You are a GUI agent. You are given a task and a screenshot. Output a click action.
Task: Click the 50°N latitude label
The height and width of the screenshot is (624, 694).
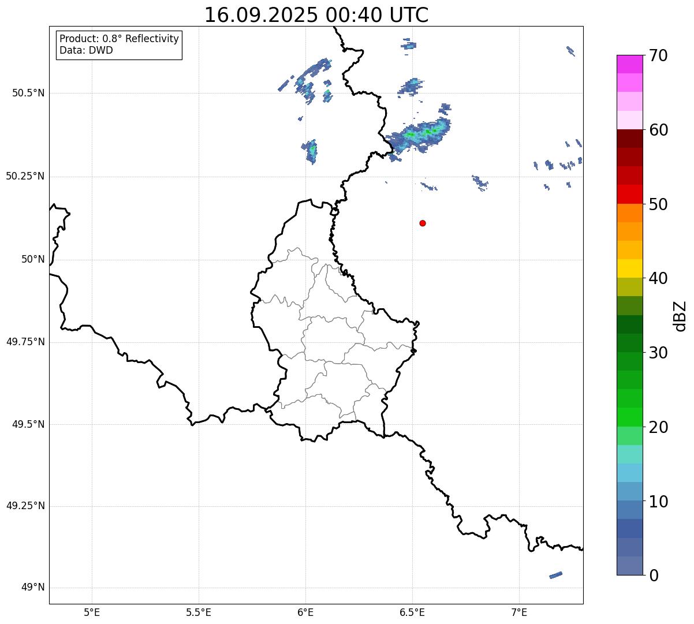pyautogui.click(x=33, y=259)
